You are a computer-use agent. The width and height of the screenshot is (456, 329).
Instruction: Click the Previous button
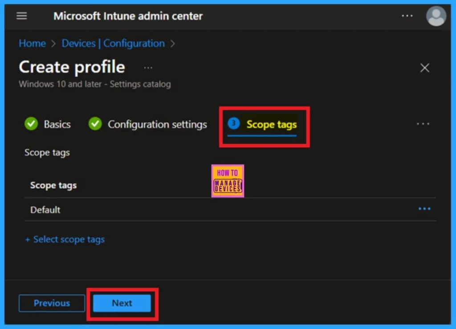[52, 303]
